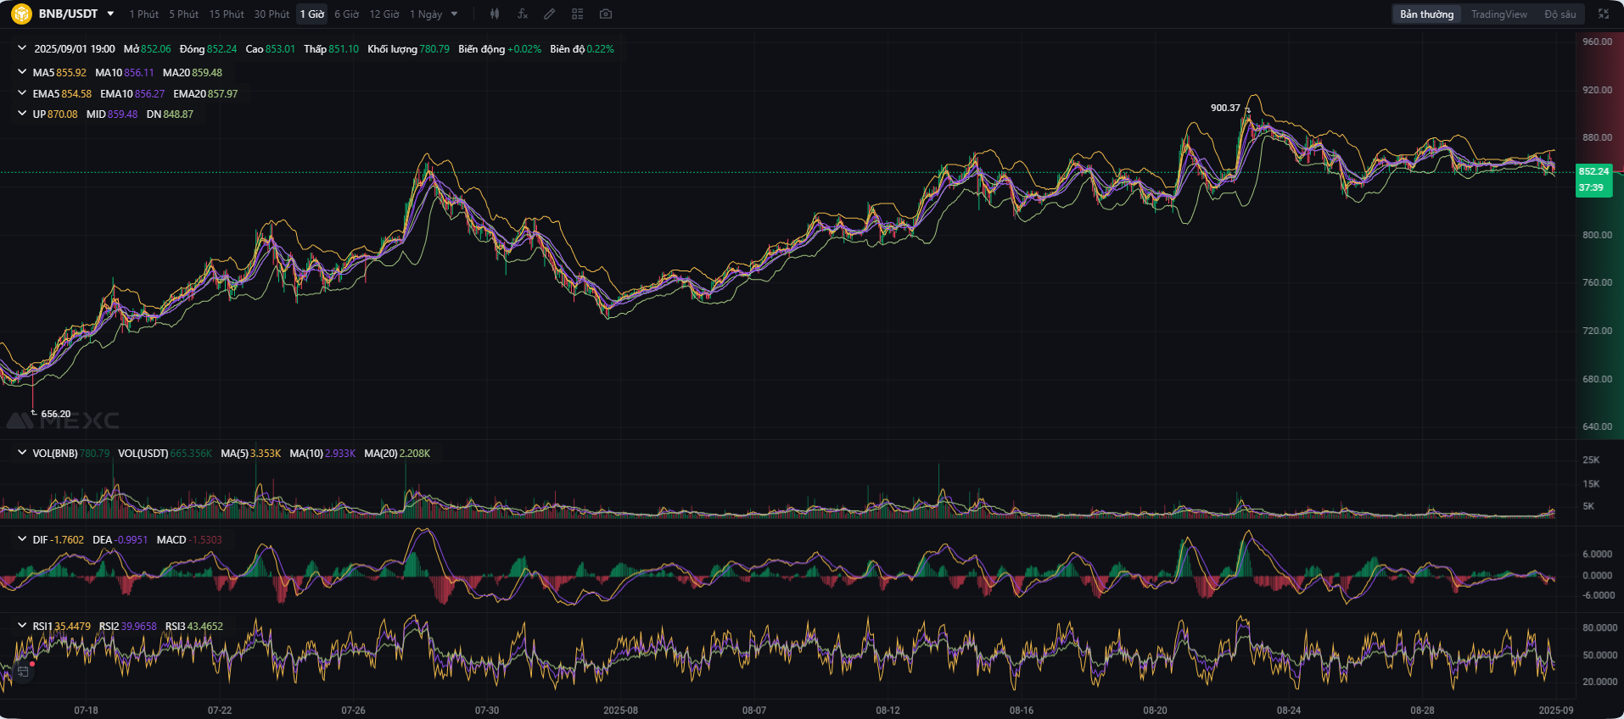Click the MACD -1.5303 value

(x=189, y=540)
